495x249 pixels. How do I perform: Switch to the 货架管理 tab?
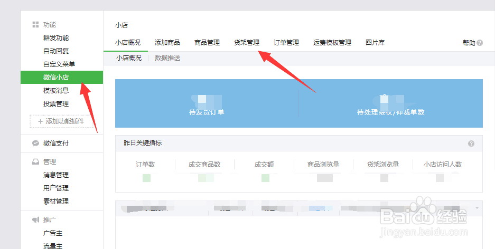point(247,43)
